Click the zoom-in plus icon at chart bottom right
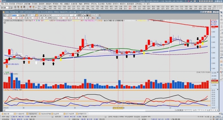 pyautogui.click(x=215, y=110)
